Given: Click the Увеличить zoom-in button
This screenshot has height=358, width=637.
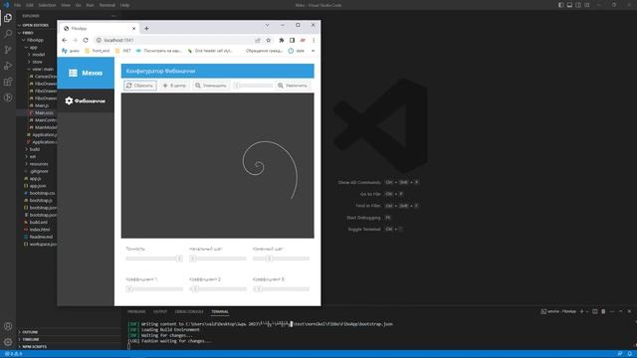Looking at the screenshot, I should click(x=293, y=86).
